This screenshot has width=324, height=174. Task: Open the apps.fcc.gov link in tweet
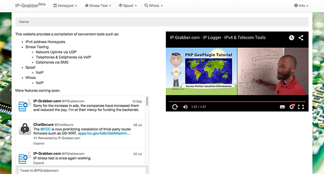(104, 133)
